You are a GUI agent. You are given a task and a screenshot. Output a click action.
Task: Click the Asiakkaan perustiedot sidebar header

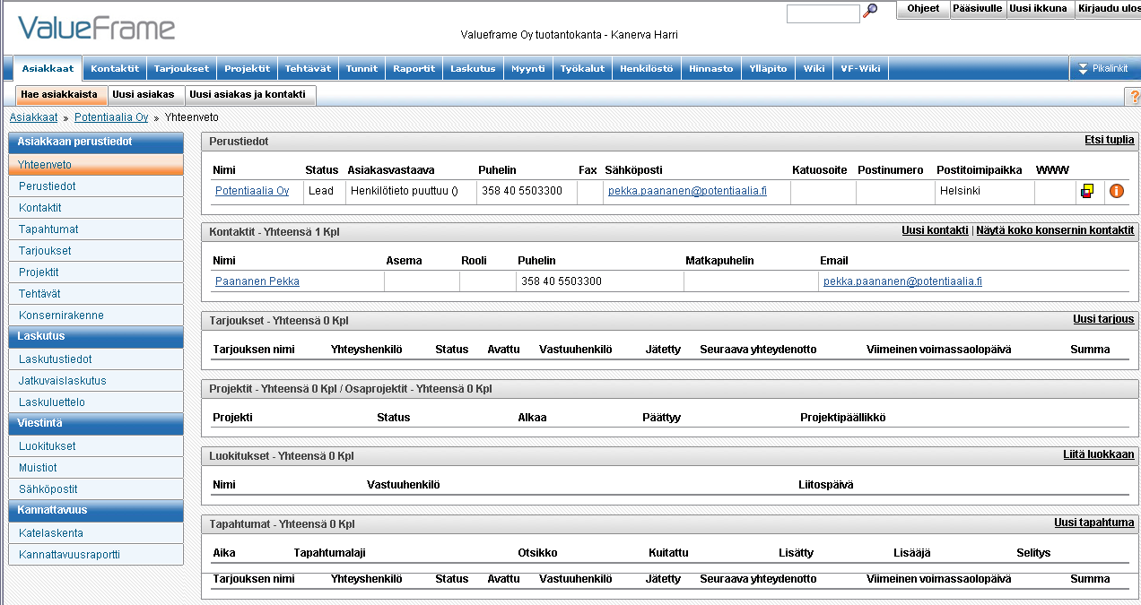pyautogui.click(x=95, y=142)
